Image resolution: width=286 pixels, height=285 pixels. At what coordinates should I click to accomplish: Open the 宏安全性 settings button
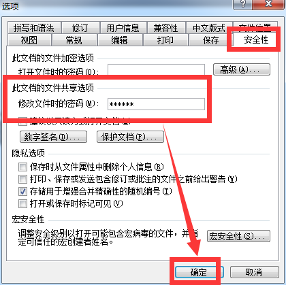[x=238, y=236]
